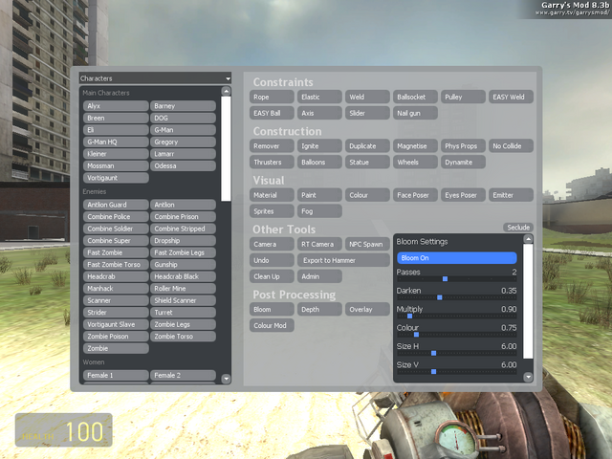Viewport: 612px width, 459px height.
Task: Select the Emitter tool
Action: 511,195
